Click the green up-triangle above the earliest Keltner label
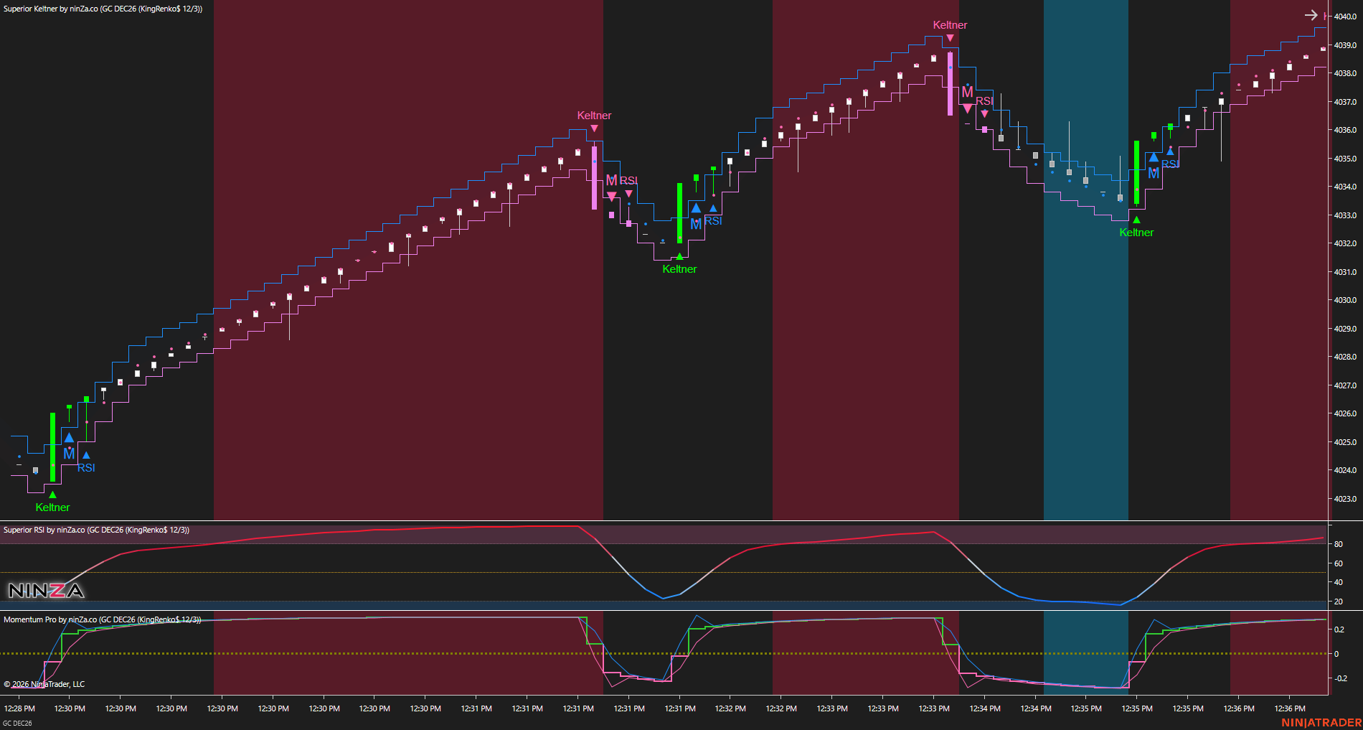The height and width of the screenshot is (730, 1363). 52,495
